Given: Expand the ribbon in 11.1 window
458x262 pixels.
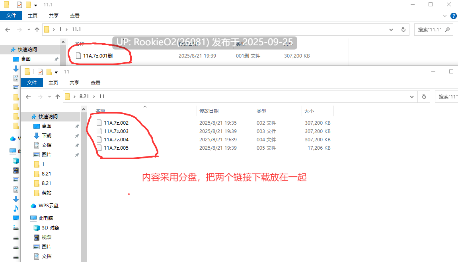Looking at the screenshot, I should point(445,16).
